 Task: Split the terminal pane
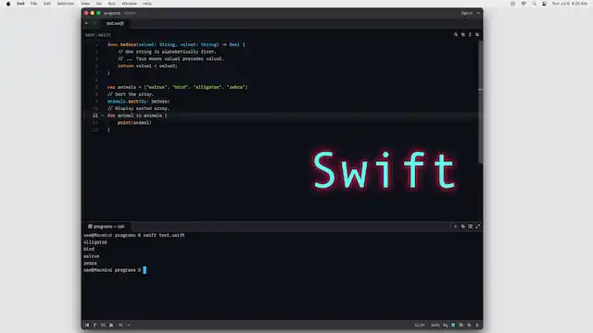click(470, 226)
